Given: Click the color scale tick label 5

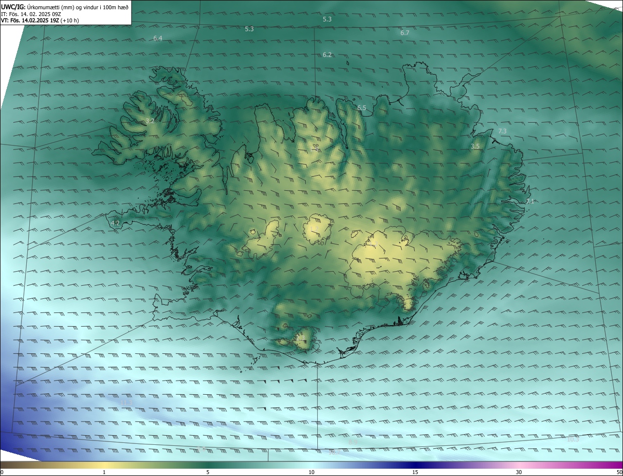Looking at the screenshot, I should pyautogui.click(x=208, y=472).
